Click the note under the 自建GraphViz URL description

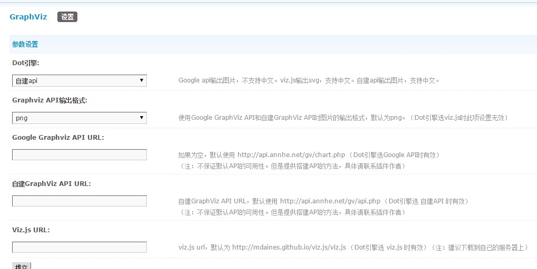[x=292, y=212]
